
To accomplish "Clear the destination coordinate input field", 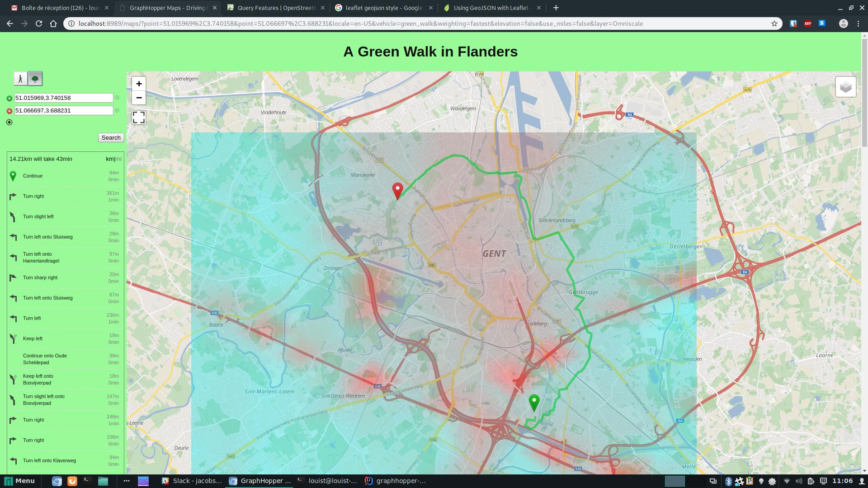I will pos(117,110).
